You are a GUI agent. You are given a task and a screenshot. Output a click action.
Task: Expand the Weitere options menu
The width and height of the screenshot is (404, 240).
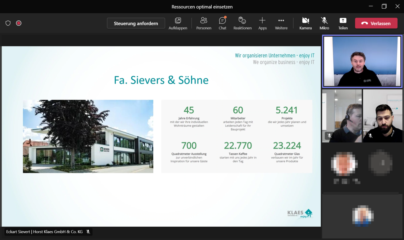point(281,23)
